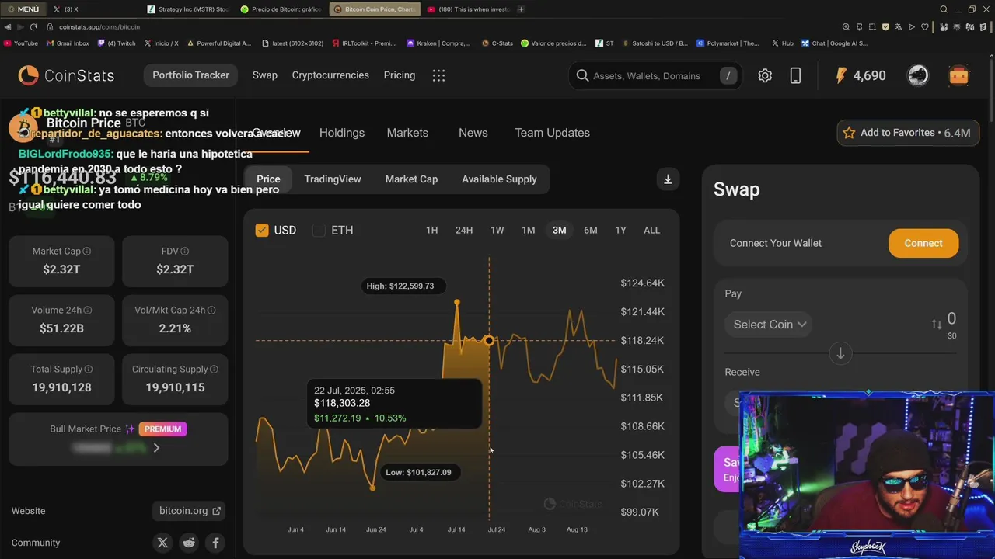The image size is (995, 559).
Task: Download the chart with arrow icon
Action: click(x=668, y=179)
